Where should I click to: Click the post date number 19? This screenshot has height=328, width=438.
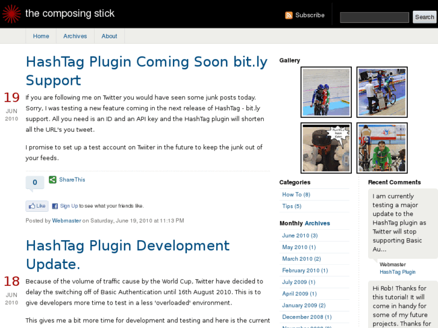11,97
